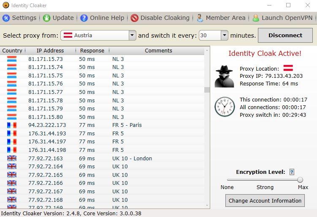
Task: Select proxy IP 81.171.15.76
Action: (46, 84)
